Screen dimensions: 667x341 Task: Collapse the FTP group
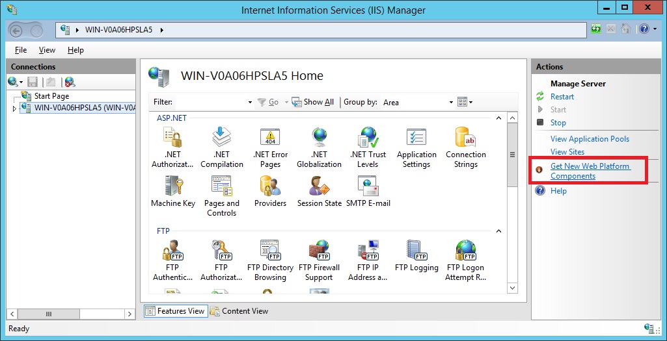(x=499, y=231)
